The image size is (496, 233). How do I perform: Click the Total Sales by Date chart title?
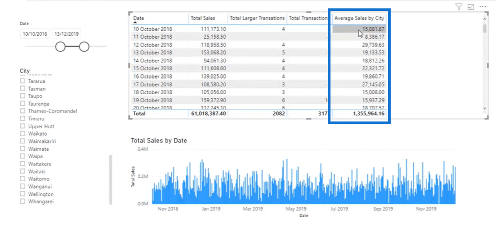(x=159, y=141)
